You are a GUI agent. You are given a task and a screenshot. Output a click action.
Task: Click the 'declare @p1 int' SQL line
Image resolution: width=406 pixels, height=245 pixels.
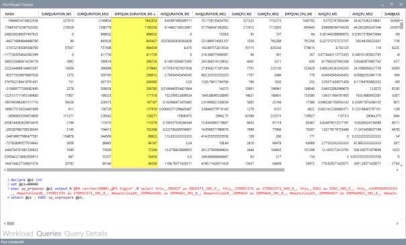click(x=26, y=180)
